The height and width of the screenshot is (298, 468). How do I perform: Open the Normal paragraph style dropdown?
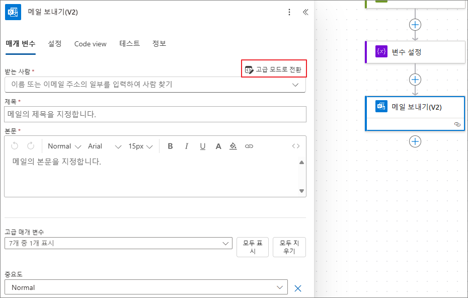pyautogui.click(x=64, y=146)
